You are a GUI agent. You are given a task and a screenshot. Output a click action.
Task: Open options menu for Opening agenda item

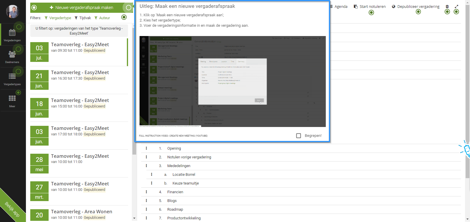(146, 148)
